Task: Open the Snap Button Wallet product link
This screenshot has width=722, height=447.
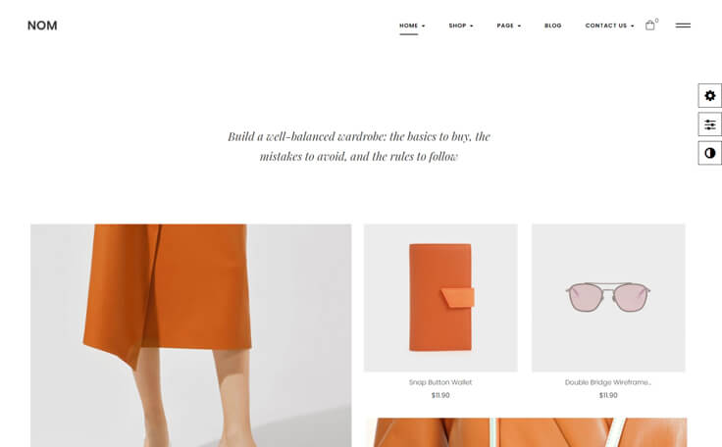Action: (440, 382)
